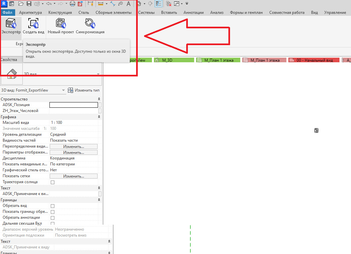
Task: Select the Section tool icon
Action: (150, 4)
